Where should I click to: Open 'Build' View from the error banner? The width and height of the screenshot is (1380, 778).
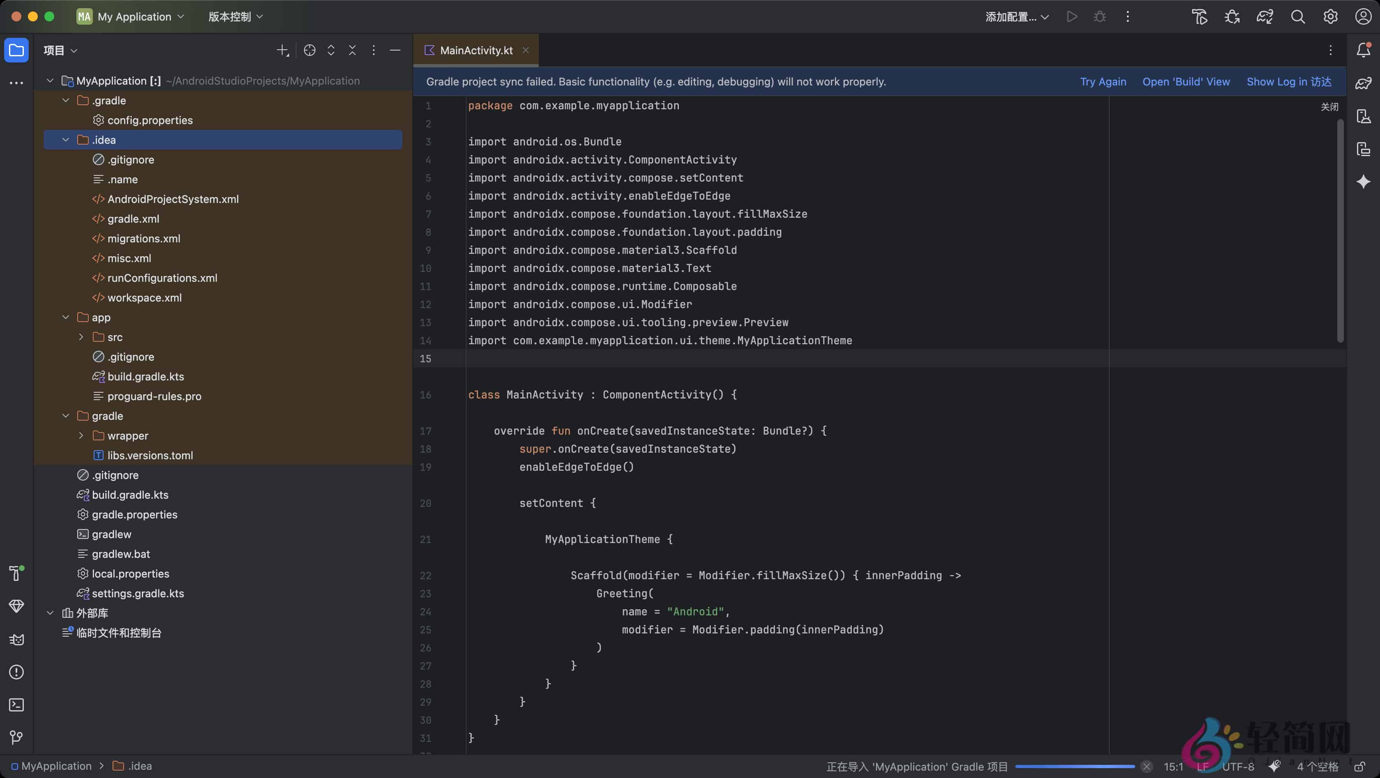(x=1186, y=81)
